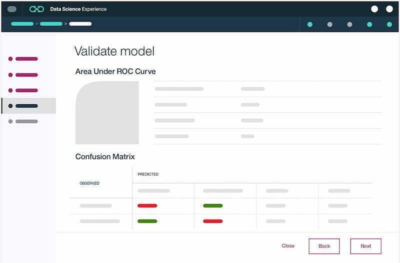Screen dimensions: 400x263
Task: Select the fourth dot, teal, in the toolbar
Action: click(369, 24)
